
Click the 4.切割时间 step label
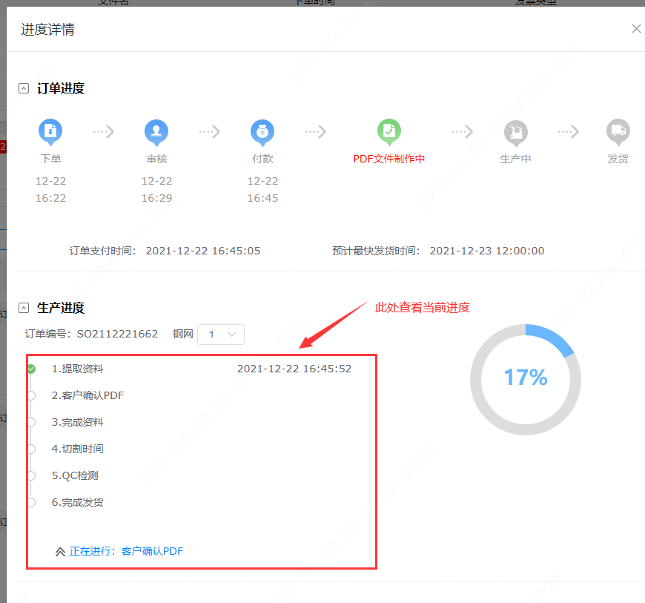78,449
